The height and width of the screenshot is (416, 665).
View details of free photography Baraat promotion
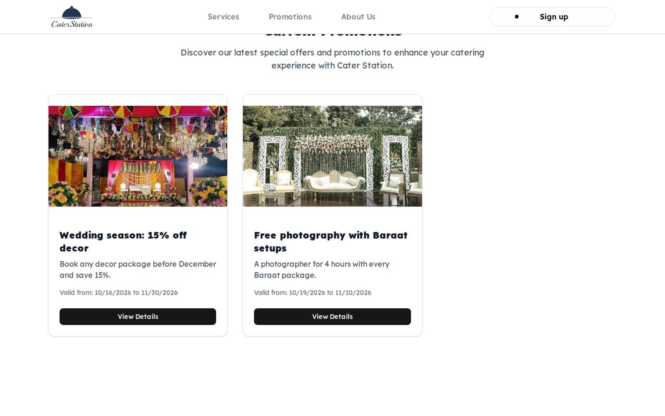pyautogui.click(x=332, y=317)
